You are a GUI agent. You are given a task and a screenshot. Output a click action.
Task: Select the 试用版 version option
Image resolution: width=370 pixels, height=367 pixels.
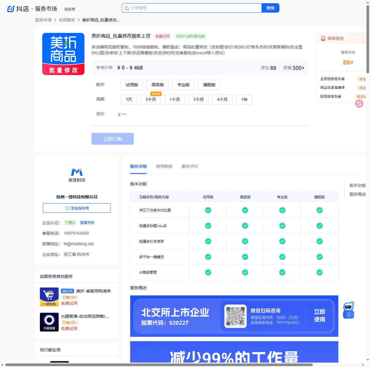pos(132,85)
